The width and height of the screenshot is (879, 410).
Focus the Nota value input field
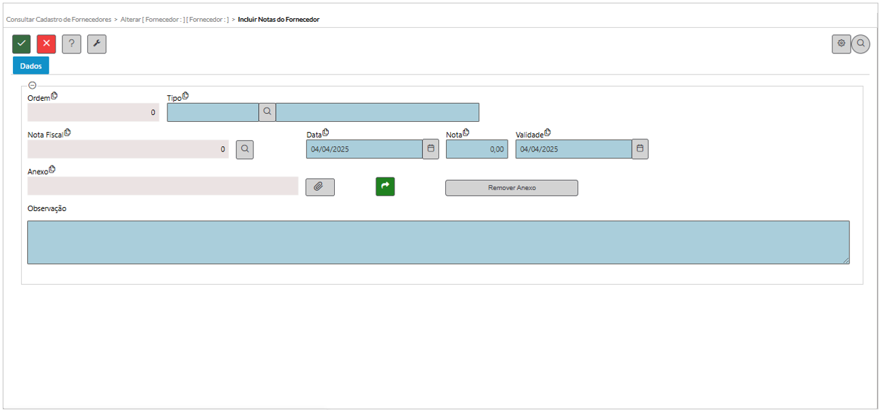[476, 150]
